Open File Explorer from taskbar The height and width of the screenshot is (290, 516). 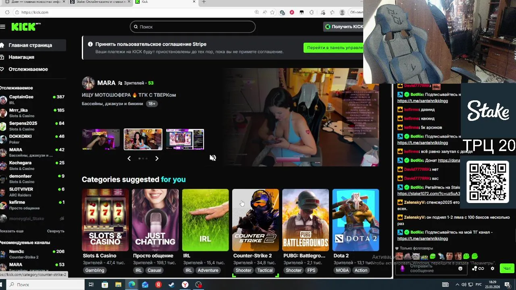tap(118, 285)
